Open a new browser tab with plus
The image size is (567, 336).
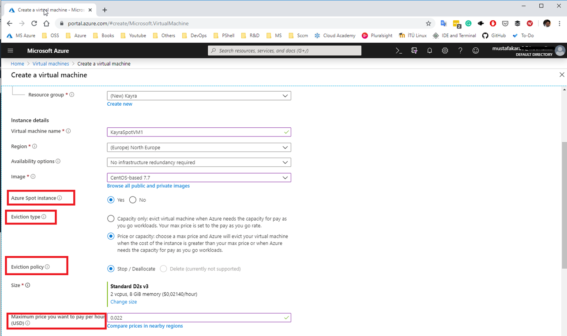coord(105,10)
